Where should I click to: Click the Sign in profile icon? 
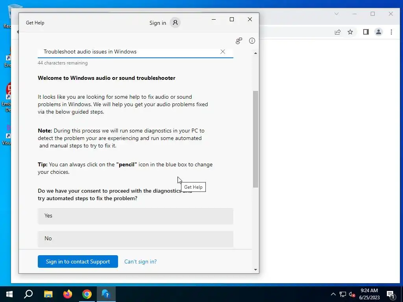click(175, 22)
